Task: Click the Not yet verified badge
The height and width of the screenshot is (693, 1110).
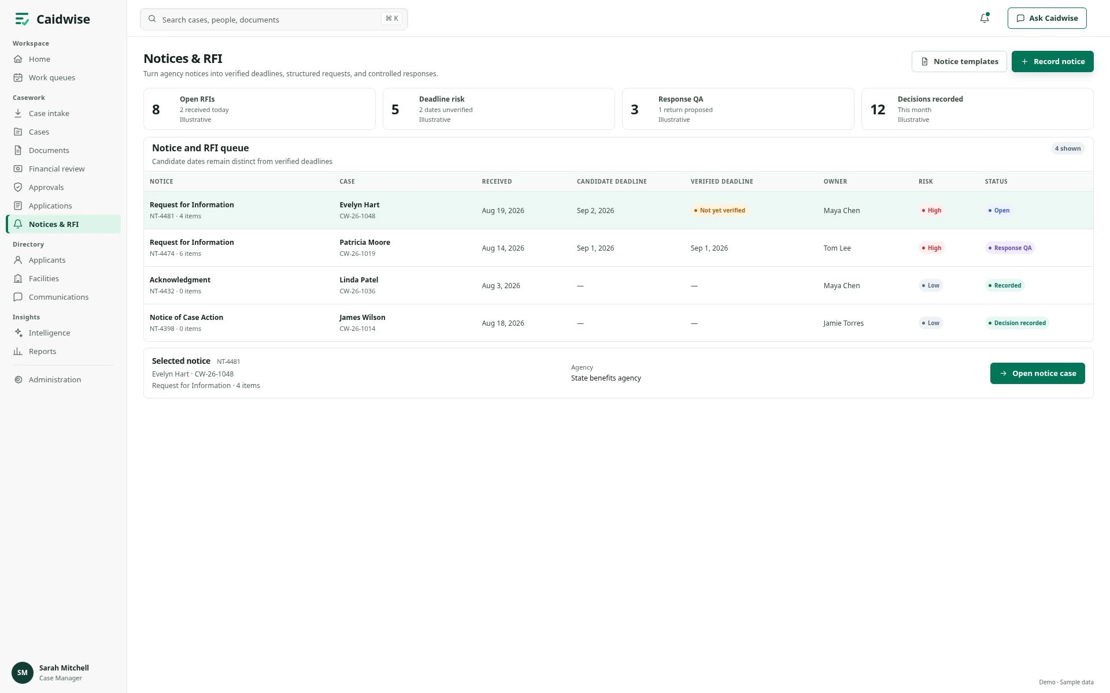Action: (719, 210)
